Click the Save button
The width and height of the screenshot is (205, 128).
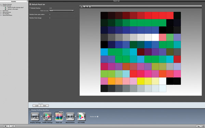(44, 105)
